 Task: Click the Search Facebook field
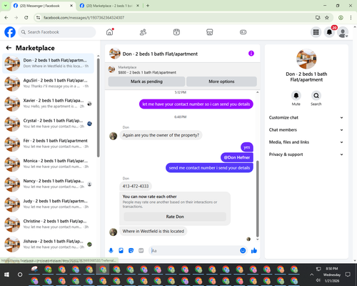[57, 32]
